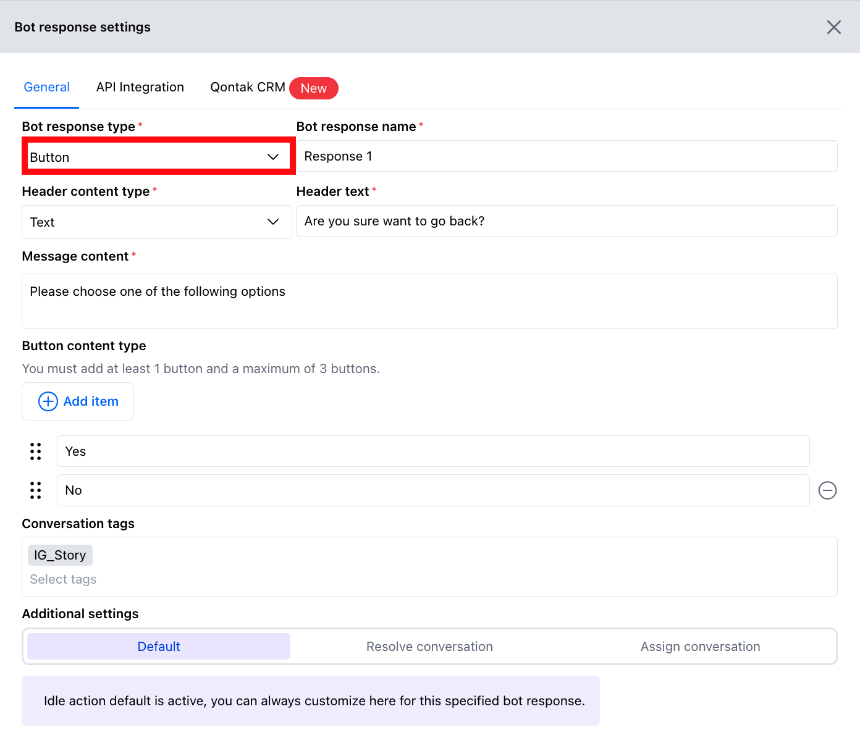860x738 pixels.
Task: Remove the No button via minus icon
Action: 827,490
